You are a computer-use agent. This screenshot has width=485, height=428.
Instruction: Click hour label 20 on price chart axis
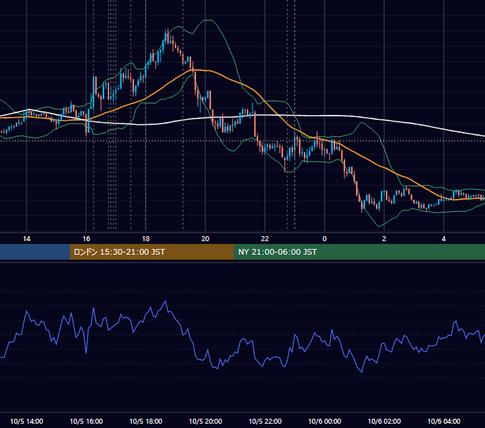click(x=205, y=239)
